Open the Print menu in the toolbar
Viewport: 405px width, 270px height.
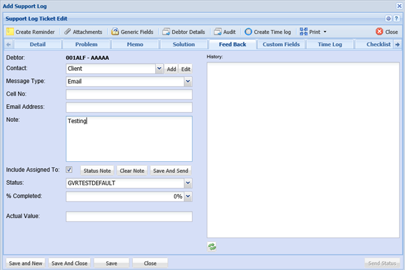tap(313, 32)
